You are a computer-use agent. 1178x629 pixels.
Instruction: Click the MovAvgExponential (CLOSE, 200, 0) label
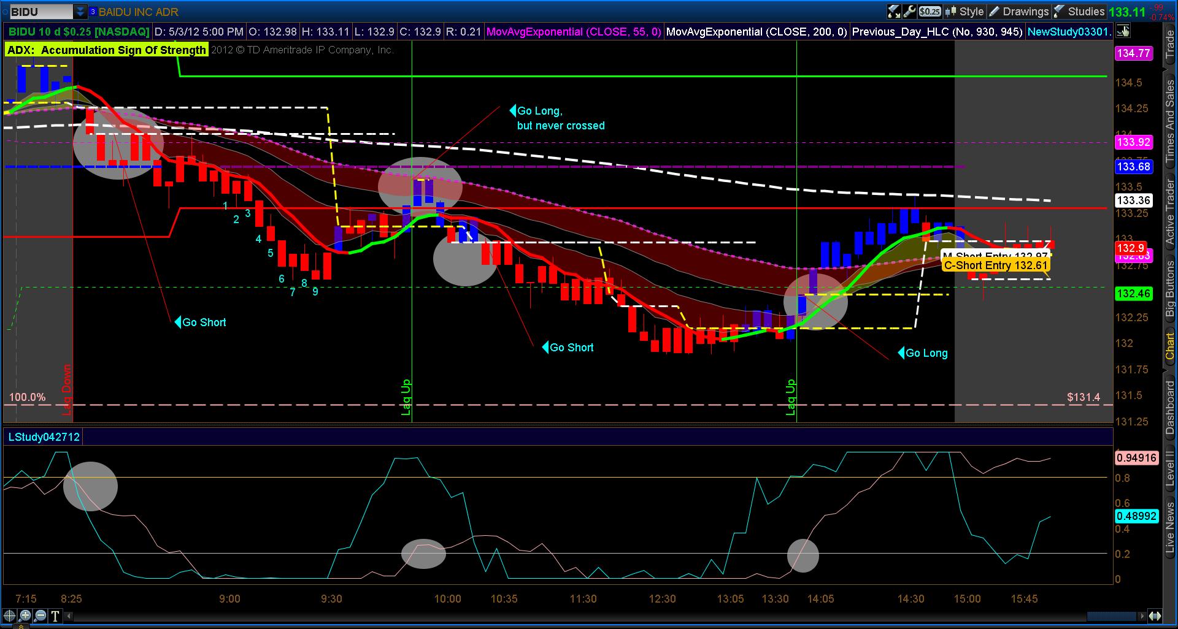coord(756,31)
